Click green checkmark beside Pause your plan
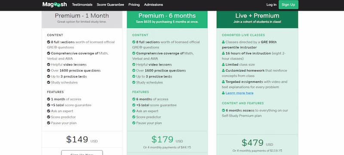 coord(134,123)
